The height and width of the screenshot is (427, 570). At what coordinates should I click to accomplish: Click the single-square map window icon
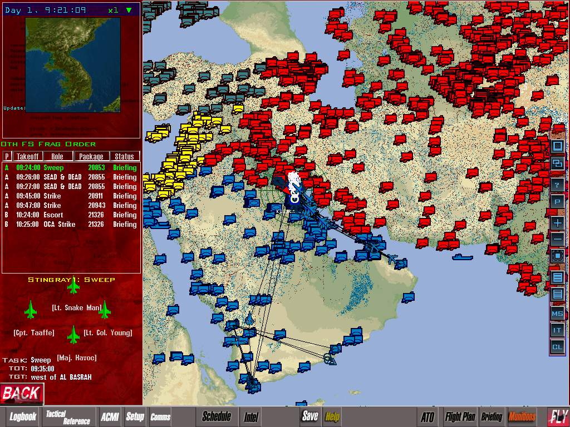tap(557, 146)
